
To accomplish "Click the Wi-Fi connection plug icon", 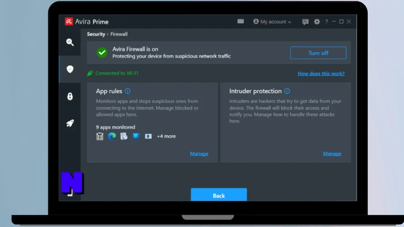I will (90, 73).
